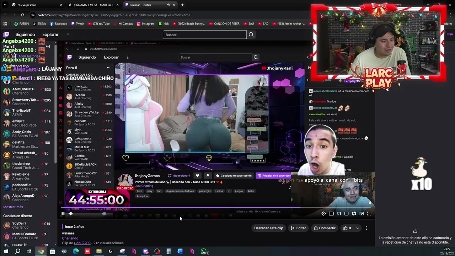The height and width of the screenshot is (256, 455).
Task: Open the TikTok bookmark
Action: 39,24
